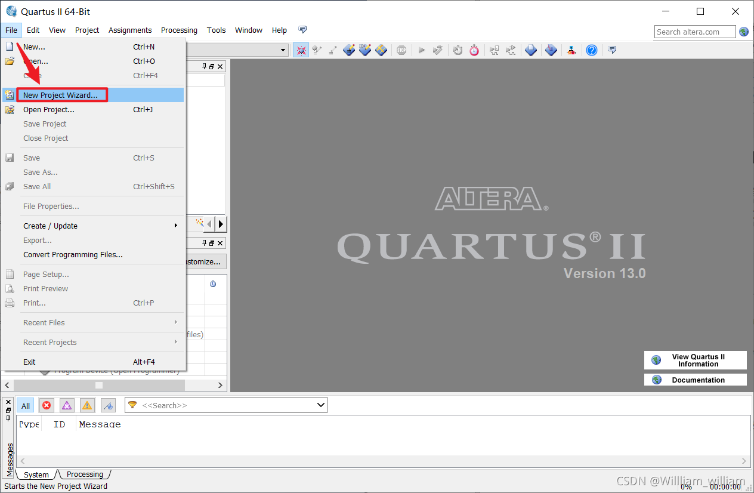Click the first blue download-arrow toolbar icon
Screen dimensions: 754x493
(531, 50)
